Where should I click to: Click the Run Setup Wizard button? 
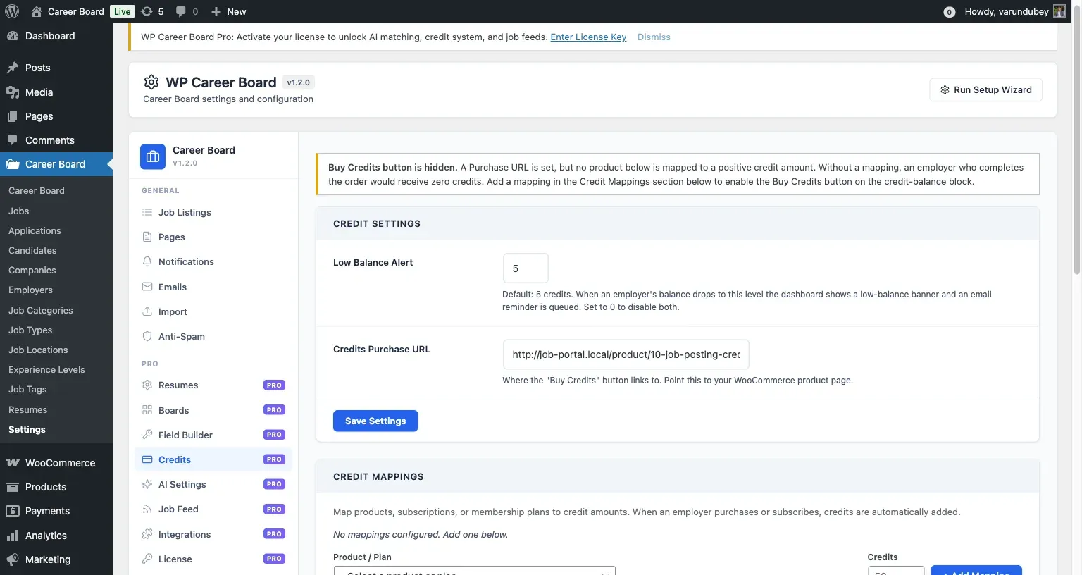coord(985,89)
